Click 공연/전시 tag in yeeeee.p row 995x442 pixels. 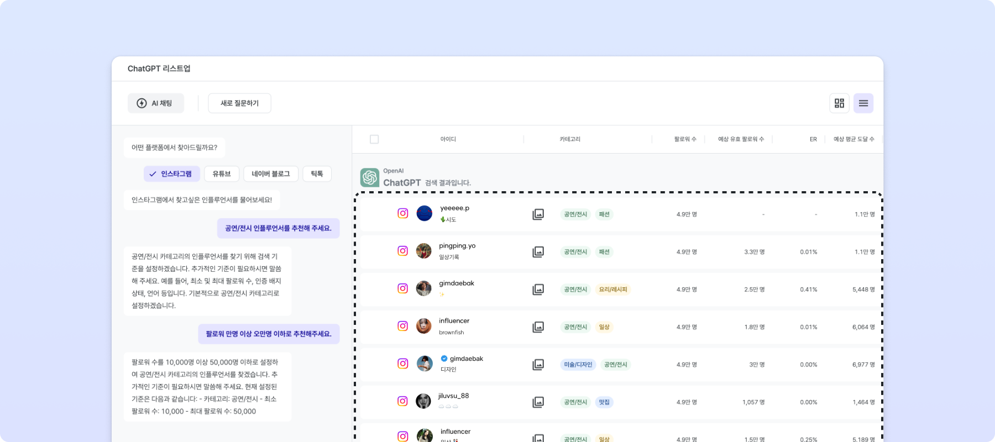coord(575,214)
